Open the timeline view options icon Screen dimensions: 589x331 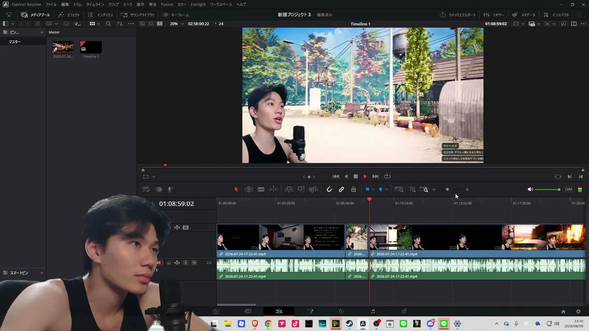point(146,189)
